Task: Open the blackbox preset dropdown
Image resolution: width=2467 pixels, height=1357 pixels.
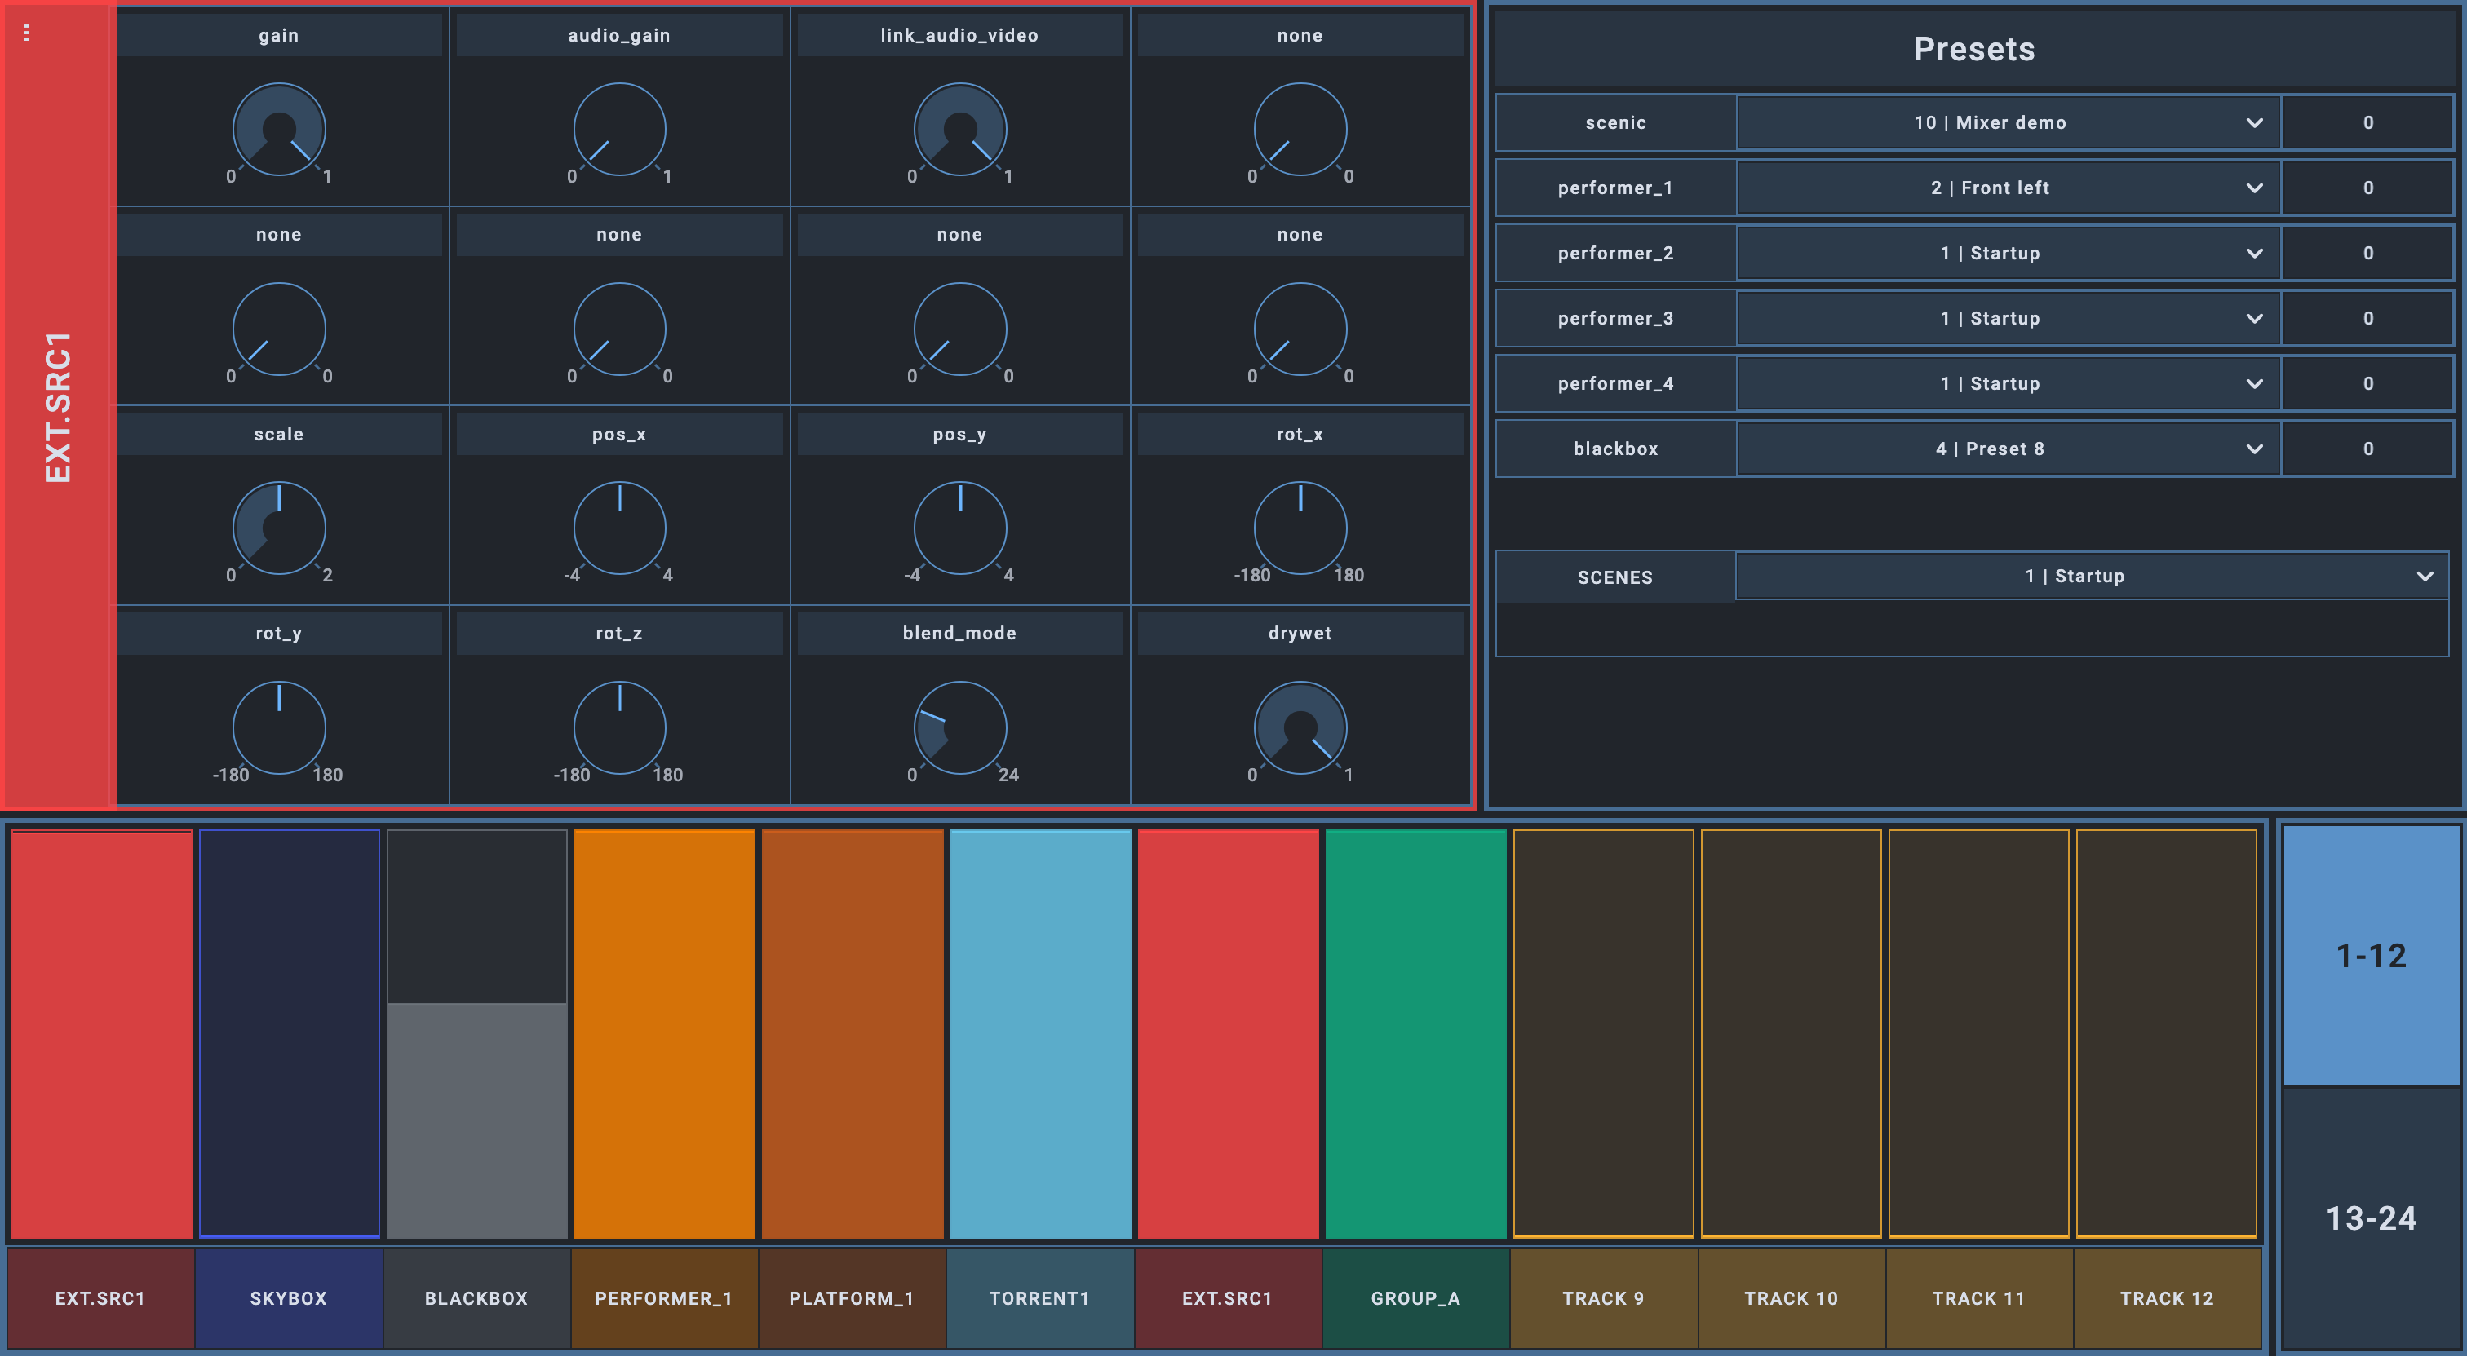Action: pyautogui.click(x=2008, y=449)
